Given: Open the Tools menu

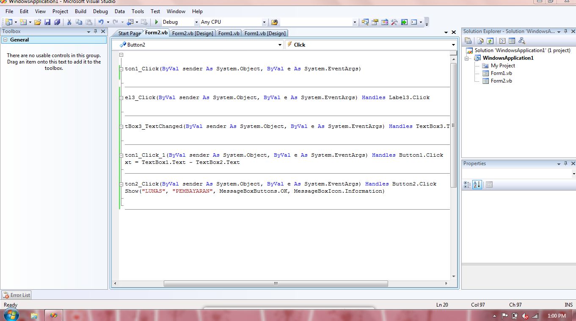Looking at the screenshot, I should tap(138, 11).
